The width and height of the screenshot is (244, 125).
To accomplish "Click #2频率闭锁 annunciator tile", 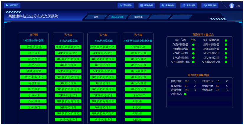I will click(138, 77).
